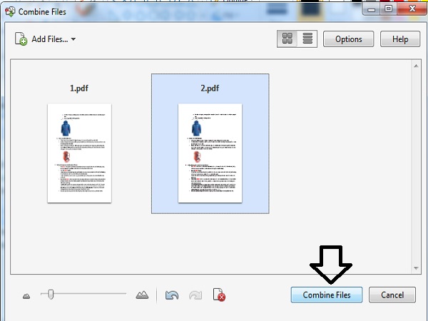This screenshot has height=321, width=428.
Task: Maximize the Combine Files window
Action: (x=389, y=9)
